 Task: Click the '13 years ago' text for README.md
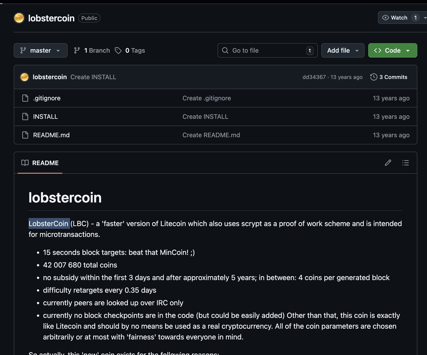(x=391, y=135)
